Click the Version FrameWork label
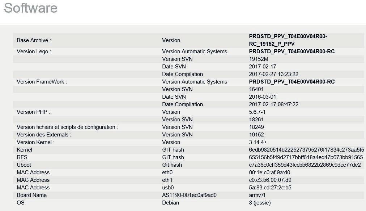The height and width of the screenshot is (211, 366). [x=42, y=82]
